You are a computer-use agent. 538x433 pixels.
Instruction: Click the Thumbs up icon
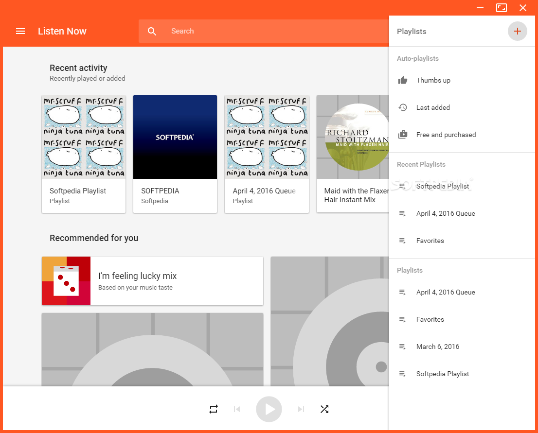click(x=403, y=80)
